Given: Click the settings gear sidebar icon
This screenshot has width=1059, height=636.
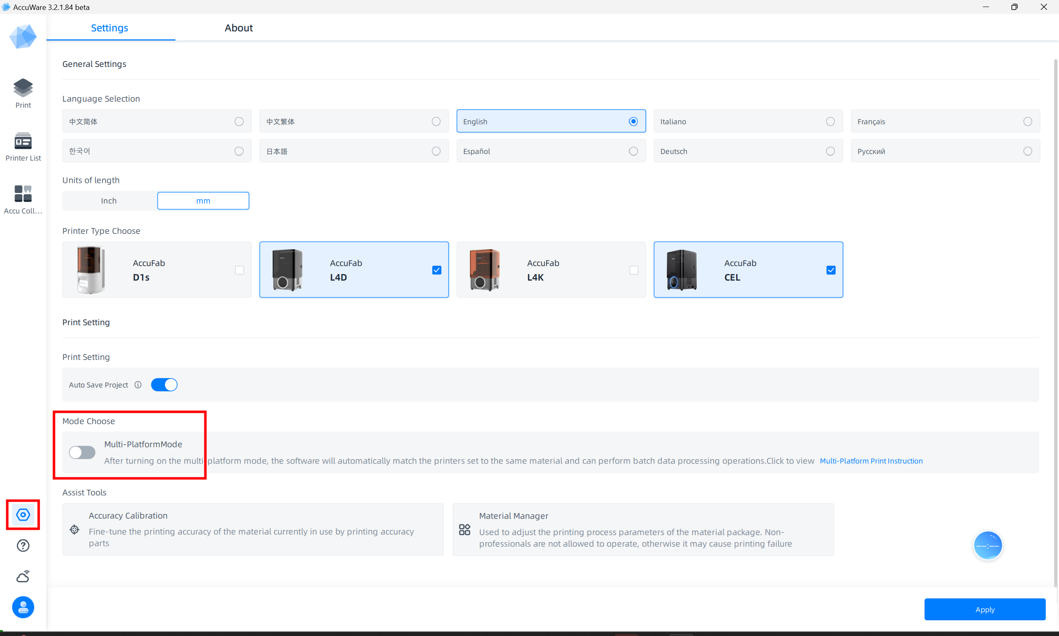Looking at the screenshot, I should pyautogui.click(x=23, y=514).
